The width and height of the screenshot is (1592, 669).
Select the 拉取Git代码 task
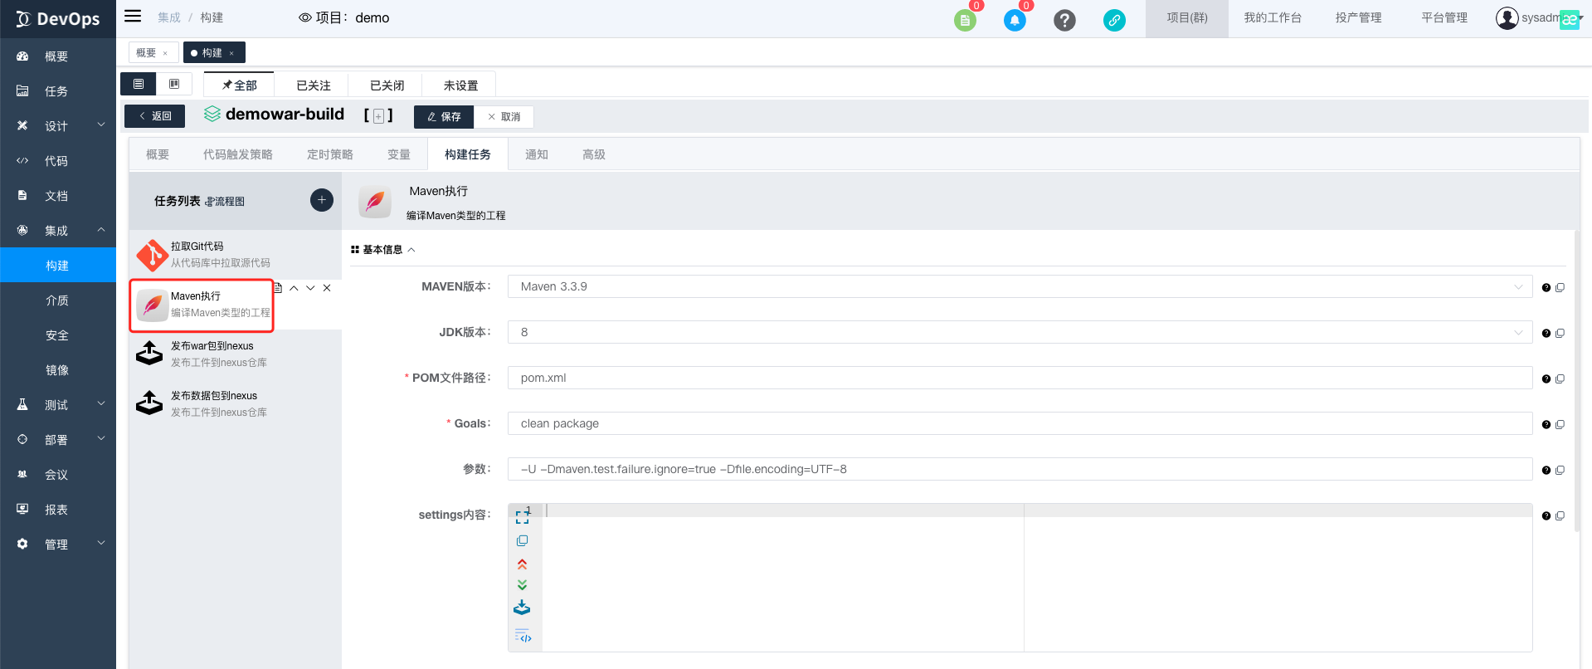[x=236, y=255]
